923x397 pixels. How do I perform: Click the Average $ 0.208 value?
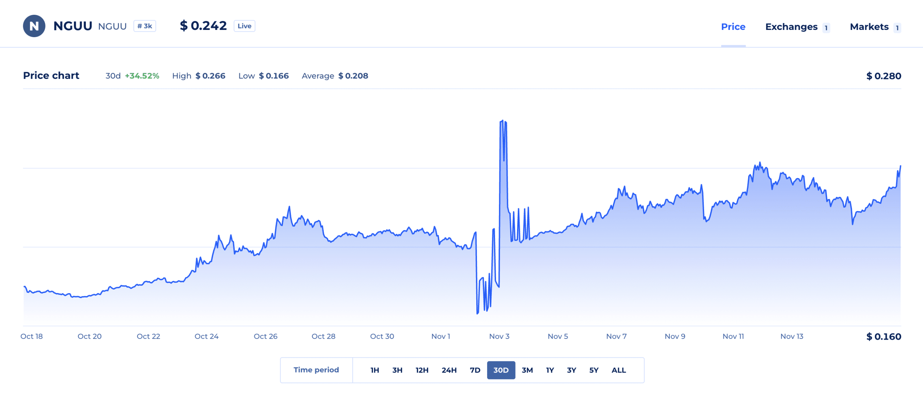[x=353, y=76]
